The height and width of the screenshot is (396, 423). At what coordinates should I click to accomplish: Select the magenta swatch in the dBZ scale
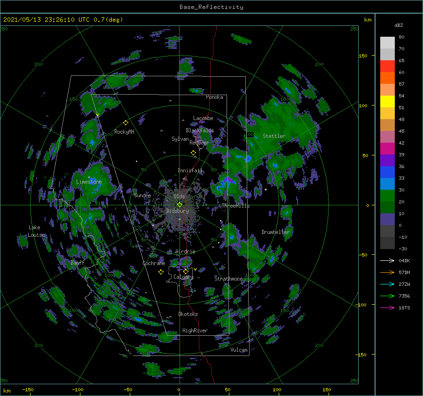point(387,149)
